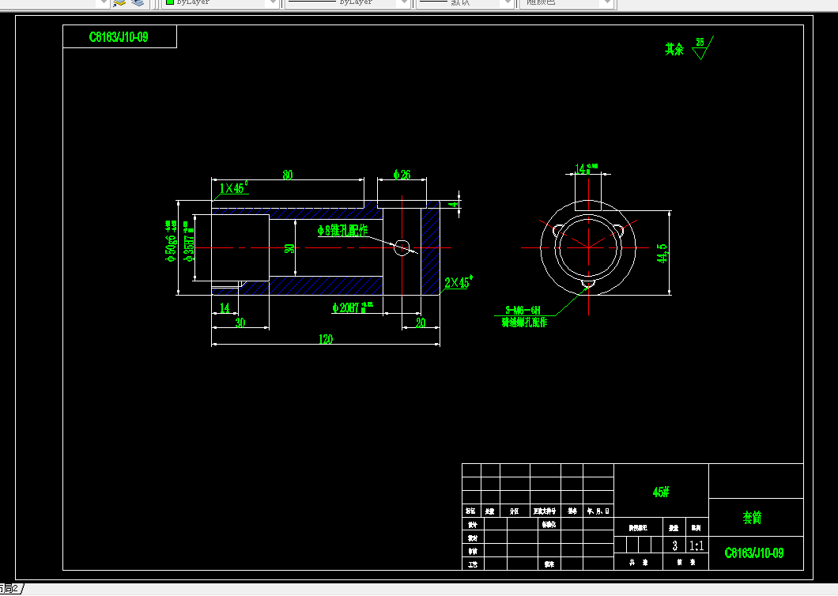Click the 其余 surface finish note
Image resolution: width=838 pixels, height=596 pixels.
[674, 49]
